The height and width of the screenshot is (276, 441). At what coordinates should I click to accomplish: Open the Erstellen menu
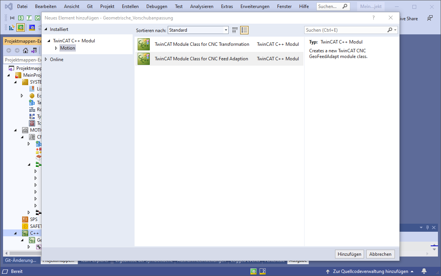pyautogui.click(x=130, y=6)
